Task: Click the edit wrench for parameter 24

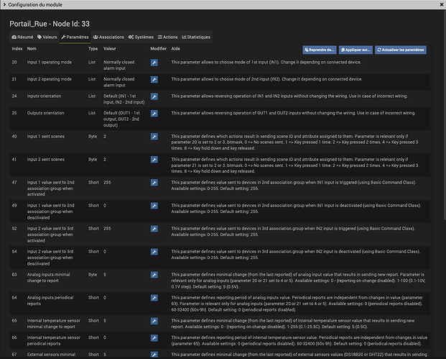Action: 154,95
